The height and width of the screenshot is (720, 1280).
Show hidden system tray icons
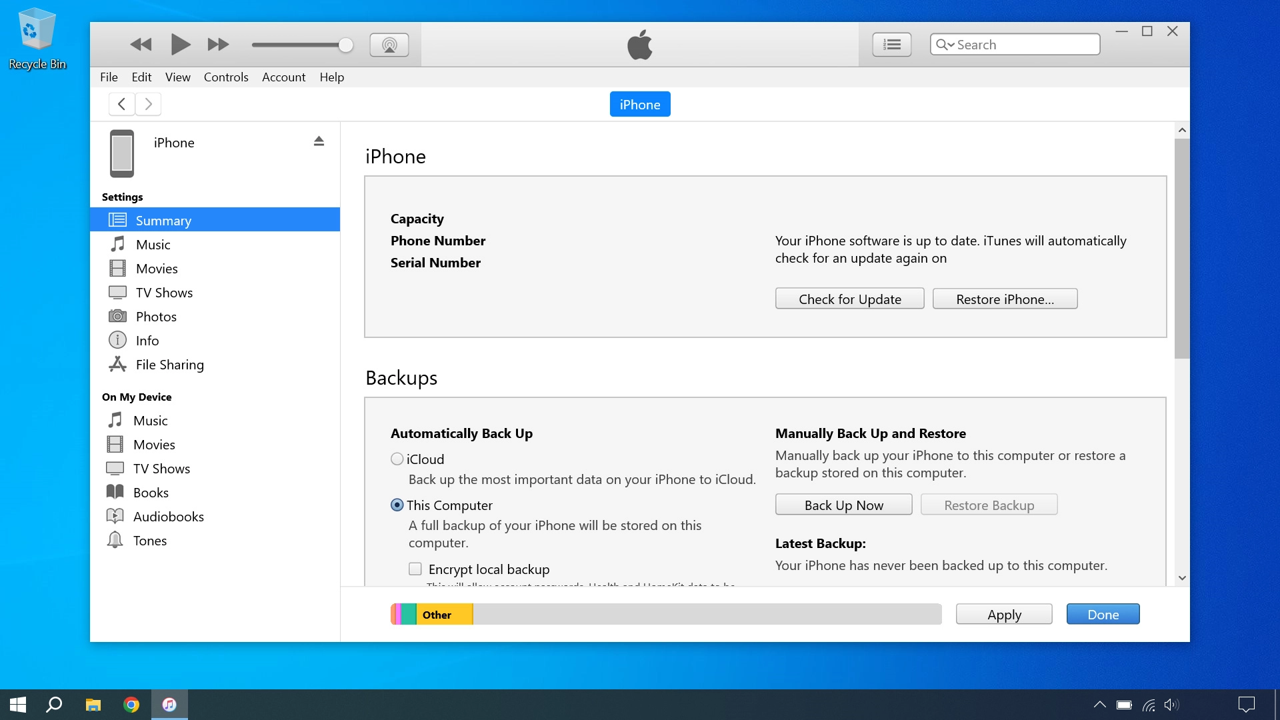(x=1099, y=705)
